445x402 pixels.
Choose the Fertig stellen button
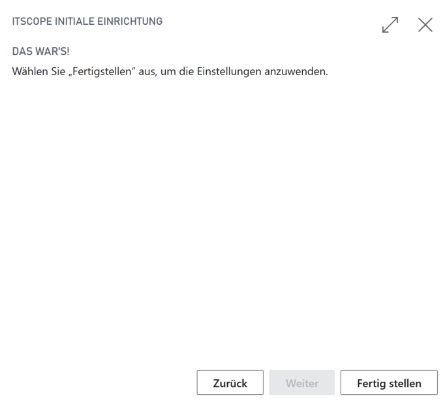click(389, 383)
